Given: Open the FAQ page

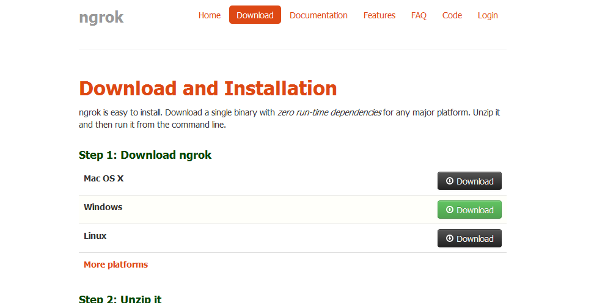Looking at the screenshot, I should (x=419, y=15).
